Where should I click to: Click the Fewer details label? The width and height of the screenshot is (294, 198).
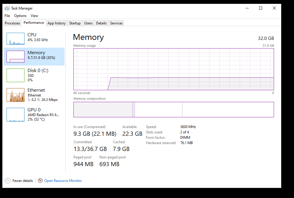23,181
